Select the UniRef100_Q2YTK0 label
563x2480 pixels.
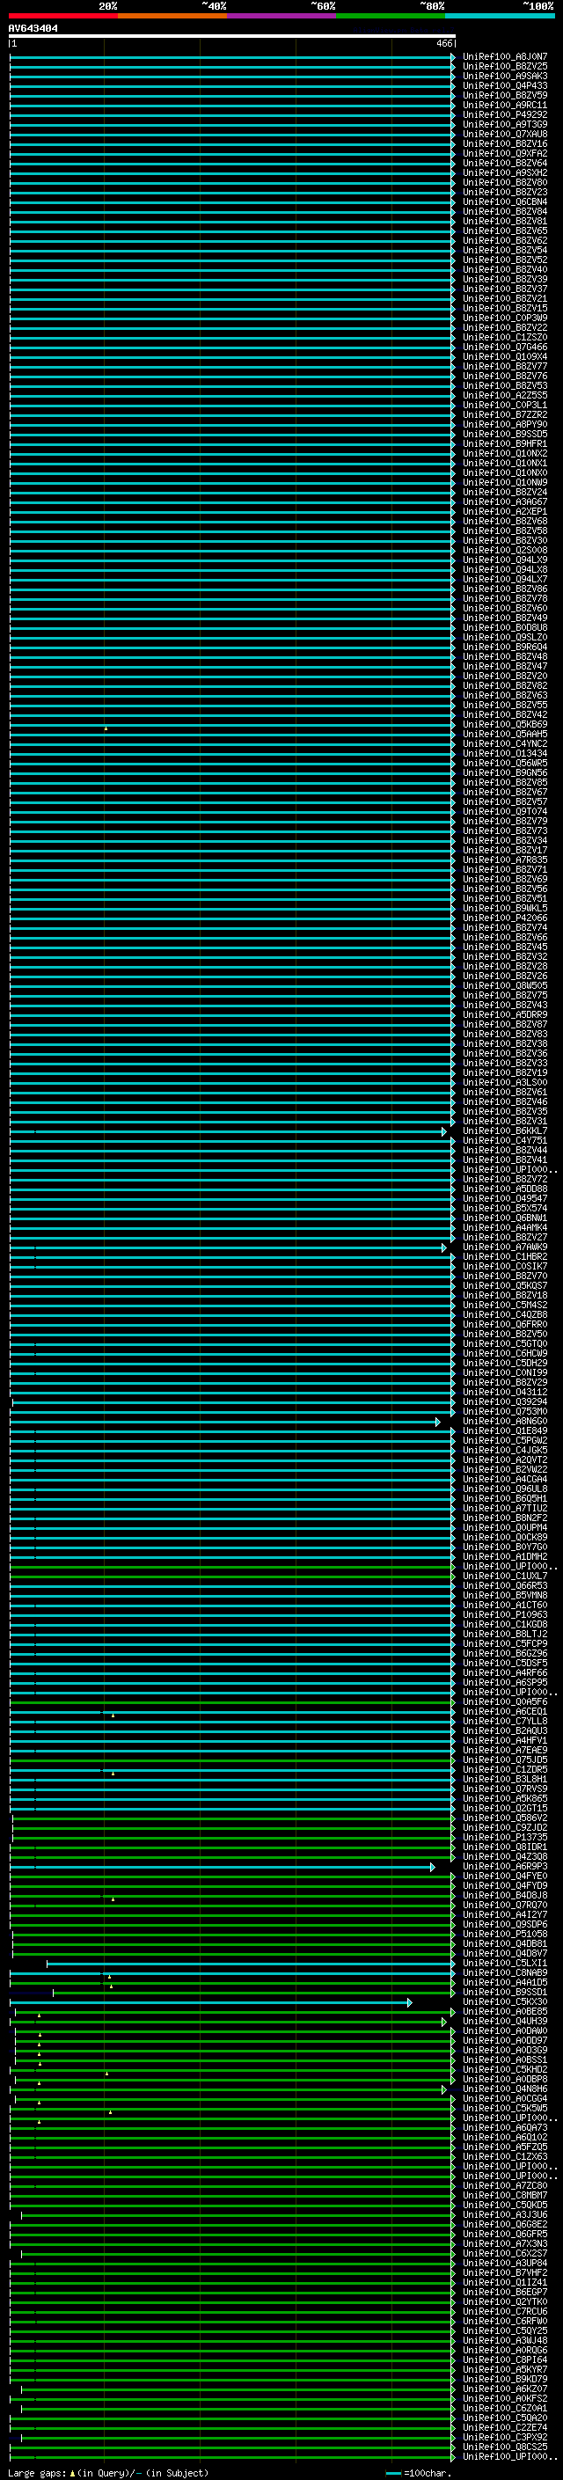505,2301
